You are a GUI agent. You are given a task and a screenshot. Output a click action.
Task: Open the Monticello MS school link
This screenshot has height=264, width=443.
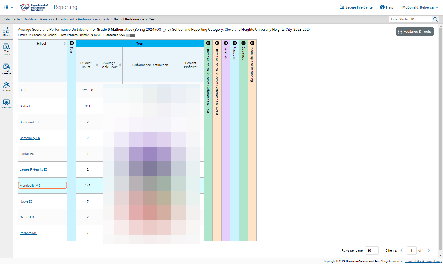[30, 186]
